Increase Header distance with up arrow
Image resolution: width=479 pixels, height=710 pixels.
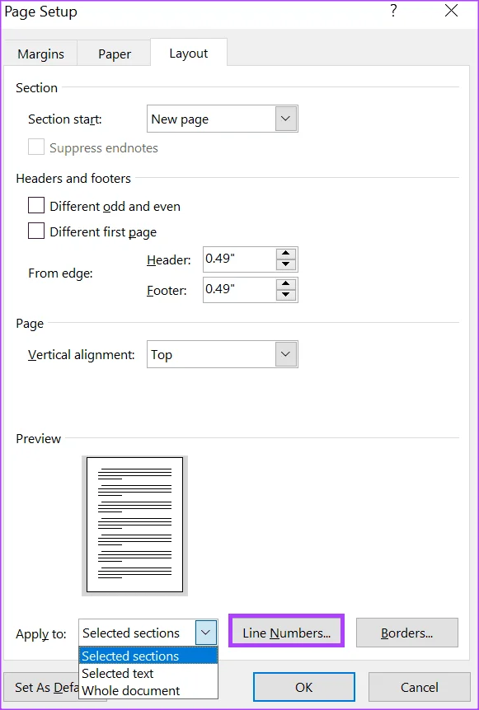click(x=286, y=254)
